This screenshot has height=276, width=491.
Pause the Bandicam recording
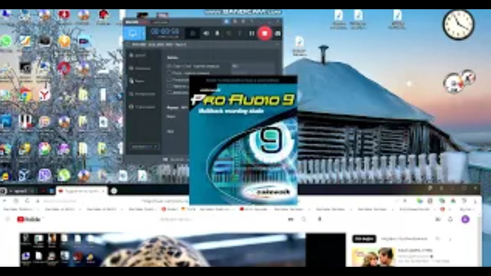tap(252, 33)
